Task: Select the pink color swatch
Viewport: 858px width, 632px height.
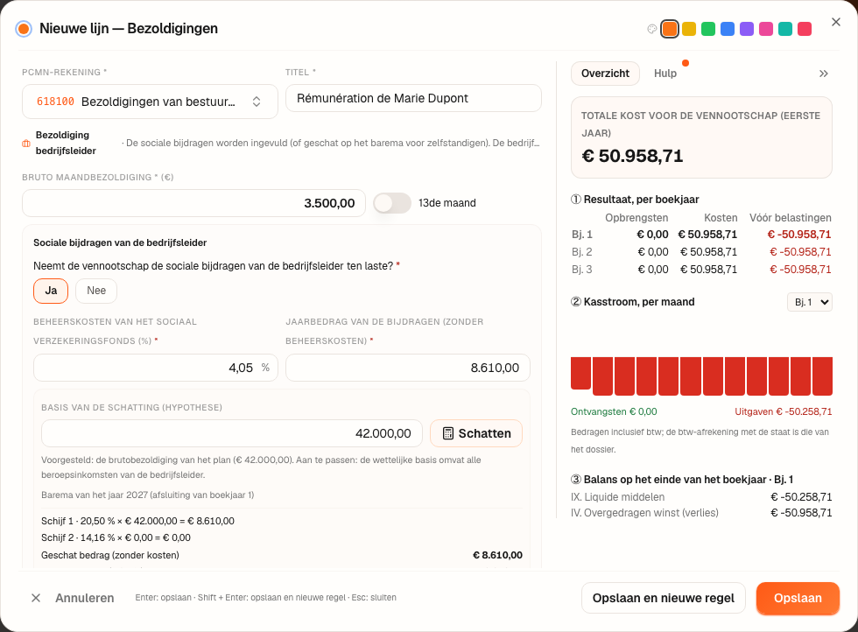Action: click(x=766, y=29)
